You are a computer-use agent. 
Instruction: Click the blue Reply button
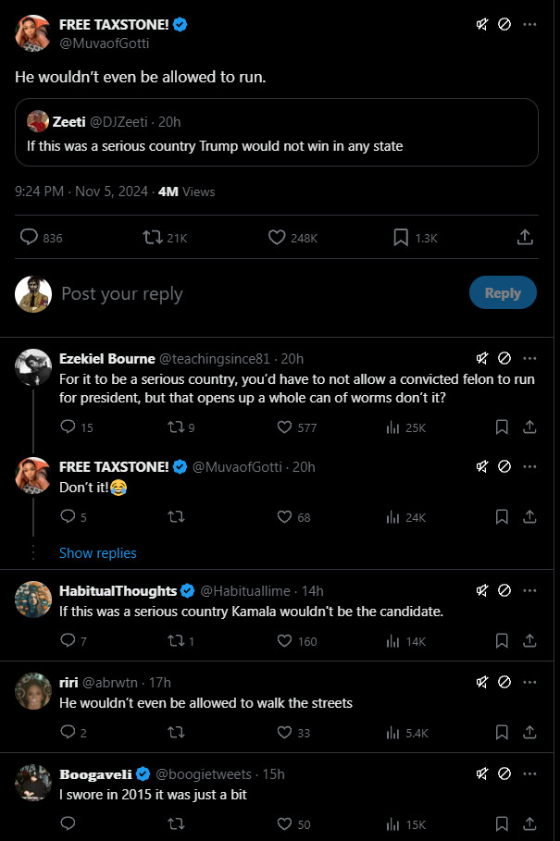tap(503, 292)
